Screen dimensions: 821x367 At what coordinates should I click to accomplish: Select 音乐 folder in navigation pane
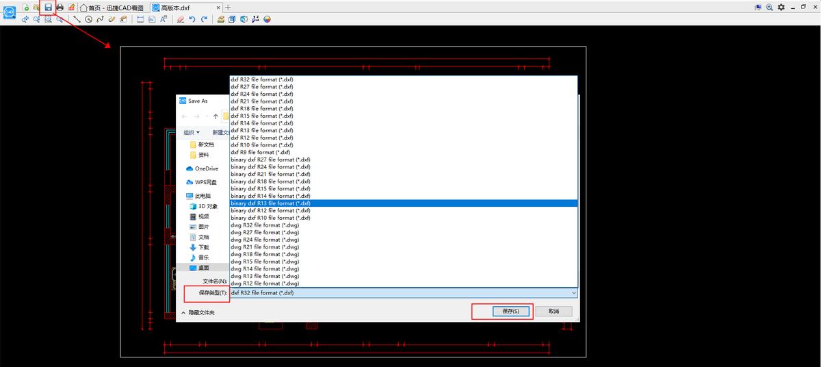[x=199, y=257]
